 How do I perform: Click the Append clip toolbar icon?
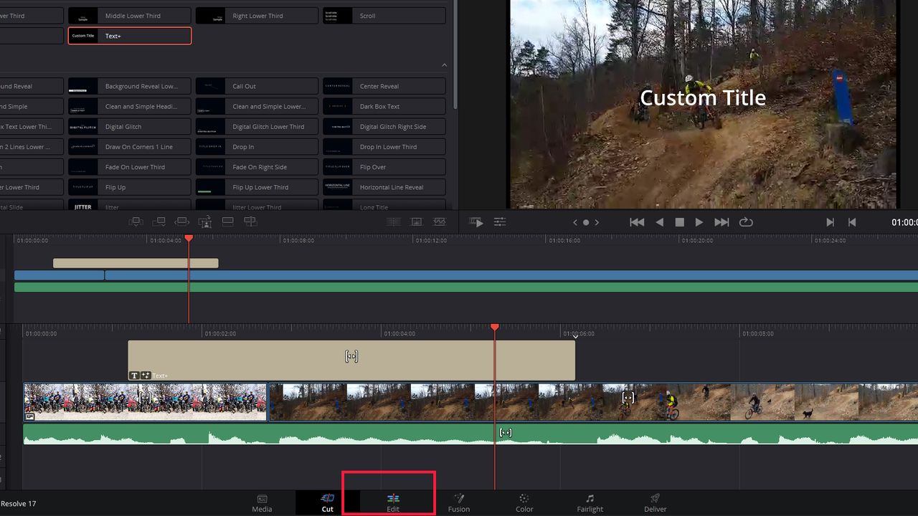click(159, 221)
